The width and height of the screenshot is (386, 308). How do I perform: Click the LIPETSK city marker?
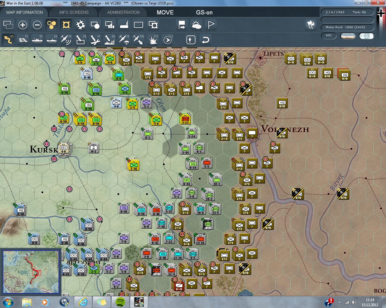coord(260,58)
